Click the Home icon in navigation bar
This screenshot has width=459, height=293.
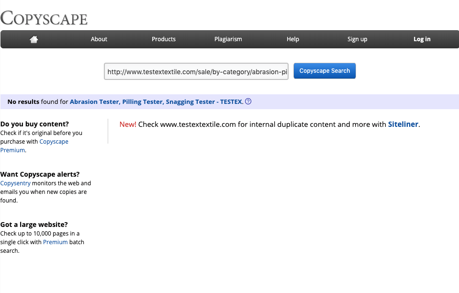click(34, 39)
